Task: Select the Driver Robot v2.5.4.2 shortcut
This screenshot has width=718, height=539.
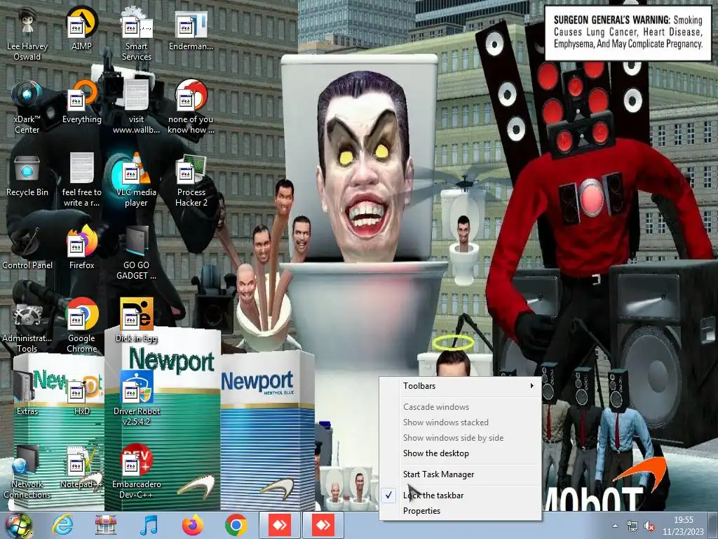Action: pyautogui.click(x=137, y=399)
